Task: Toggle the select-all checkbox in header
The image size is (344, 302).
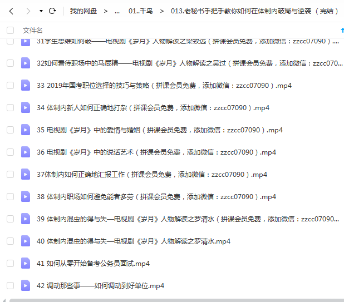Action: click(x=10, y=30)
